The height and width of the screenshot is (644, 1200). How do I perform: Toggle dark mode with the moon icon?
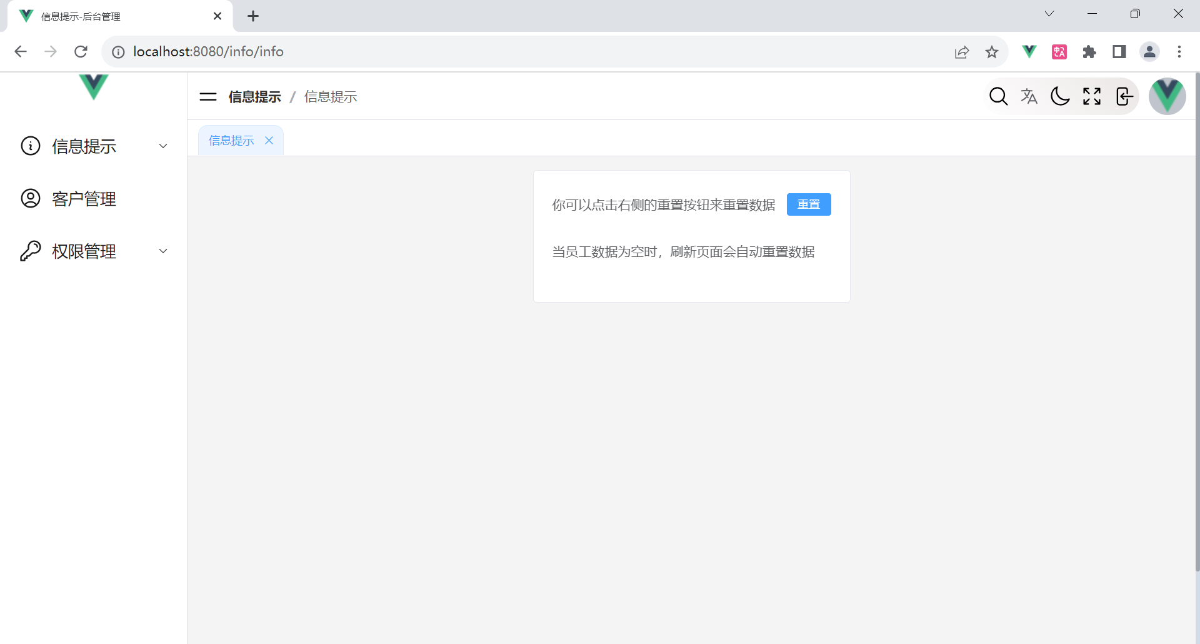[1060, 96]
